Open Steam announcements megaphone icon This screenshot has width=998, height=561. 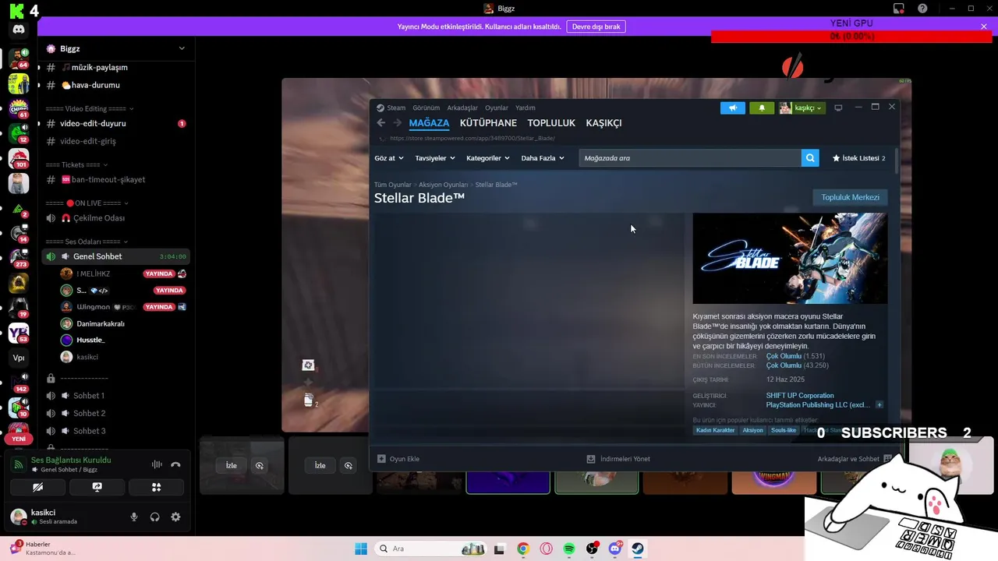(x=733, y=108)
